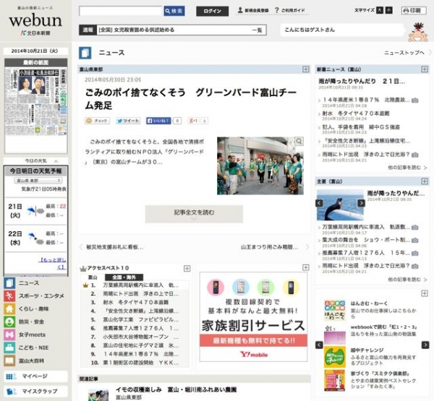Image resolution: width=434 pixels, height=401 pixels.
Task: Select the large text size (大) button
Action: 380,10
